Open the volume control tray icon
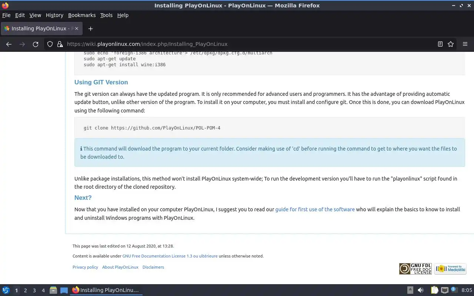This screenshot has width=474, height=296. tap(421, 290)
